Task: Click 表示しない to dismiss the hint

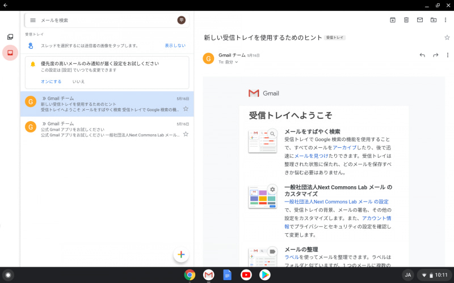Action: (175, 46)
